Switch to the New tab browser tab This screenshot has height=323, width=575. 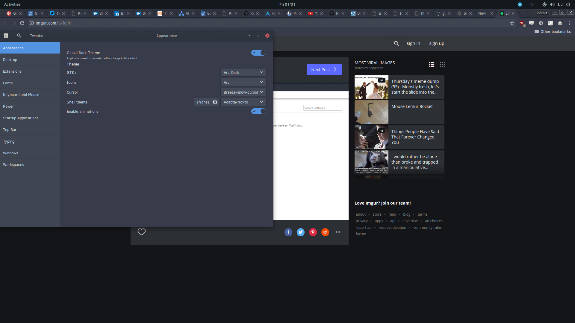pyautogui.click(x=485, y=13)
